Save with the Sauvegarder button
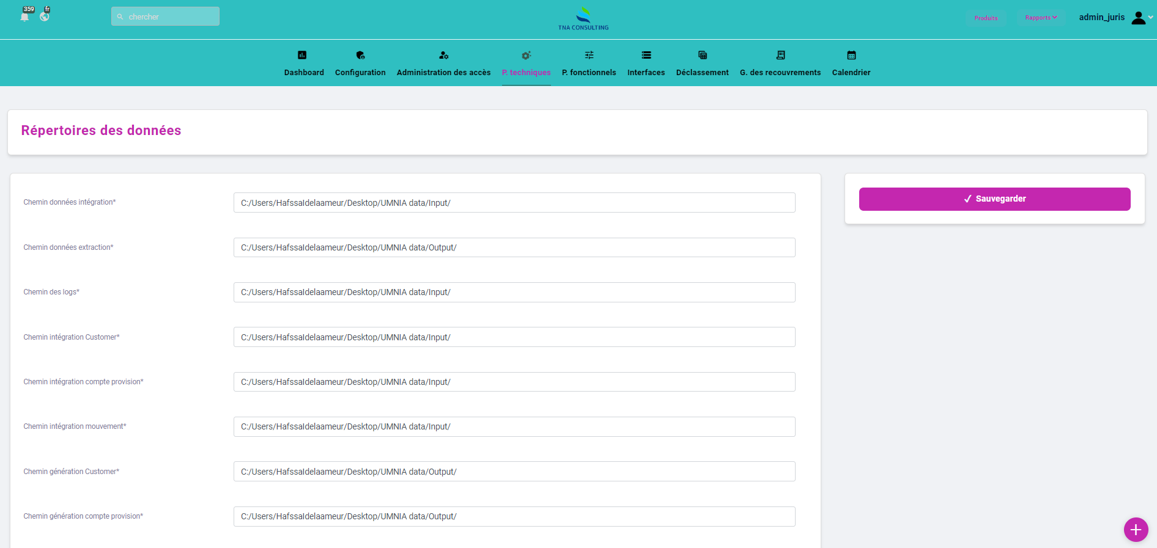 click(x=994, y=199)
